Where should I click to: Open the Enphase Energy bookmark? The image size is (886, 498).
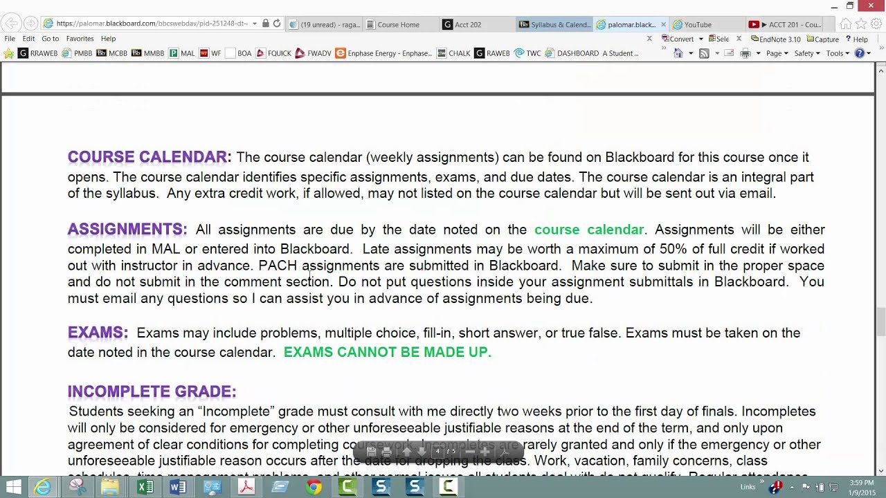click(x=383, y=53)
